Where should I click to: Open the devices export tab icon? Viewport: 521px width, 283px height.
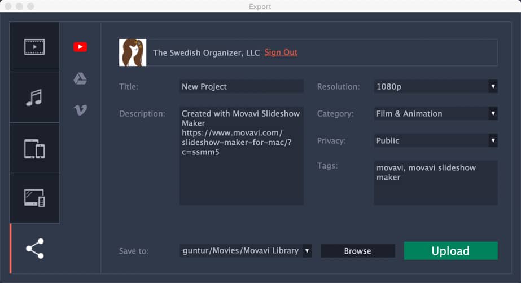click(34, 149)
